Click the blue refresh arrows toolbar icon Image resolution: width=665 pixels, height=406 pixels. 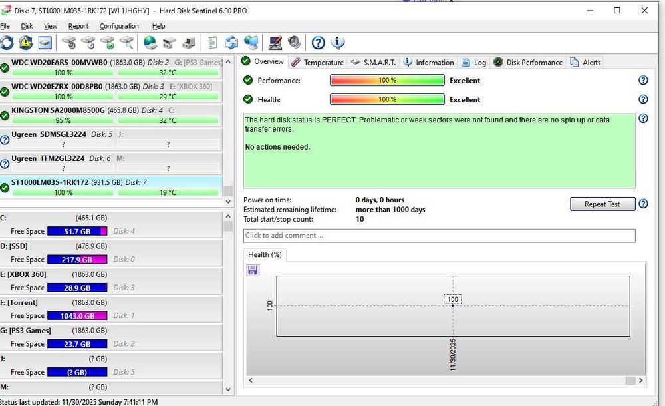[x=7, y=43]
